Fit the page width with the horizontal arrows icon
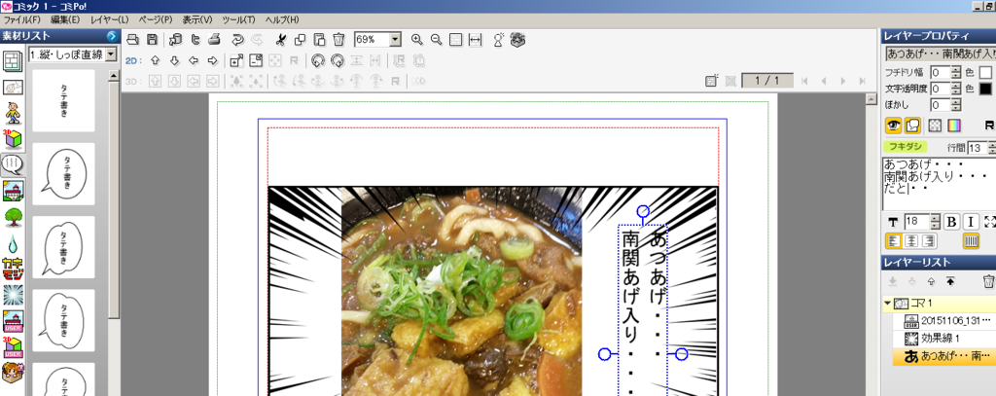The height and width of the screenshot is (396, 996). [475, 40]
